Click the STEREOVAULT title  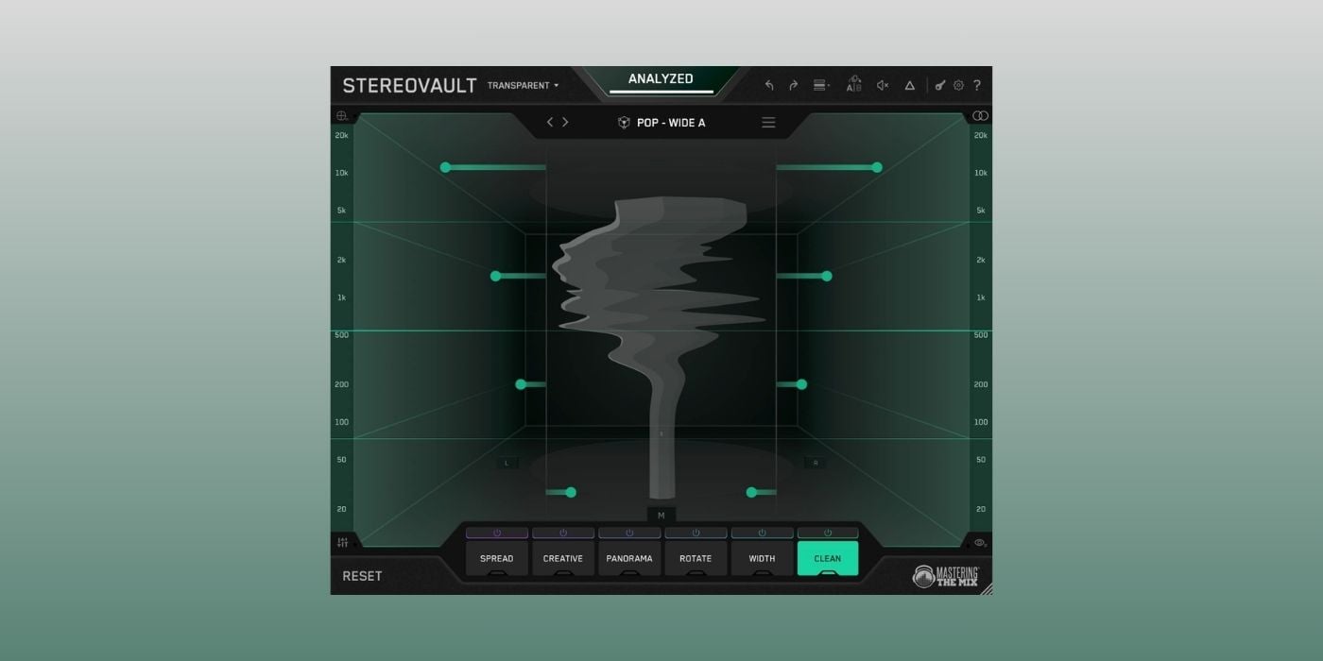pos(409,85)
